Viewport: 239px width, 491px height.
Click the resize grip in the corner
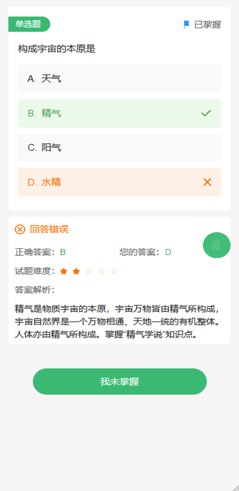tap(234, 486)
